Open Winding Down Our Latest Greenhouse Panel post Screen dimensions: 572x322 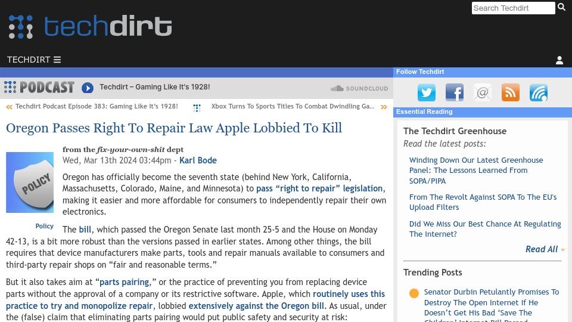pyautogui.click(x=476, y=171)
